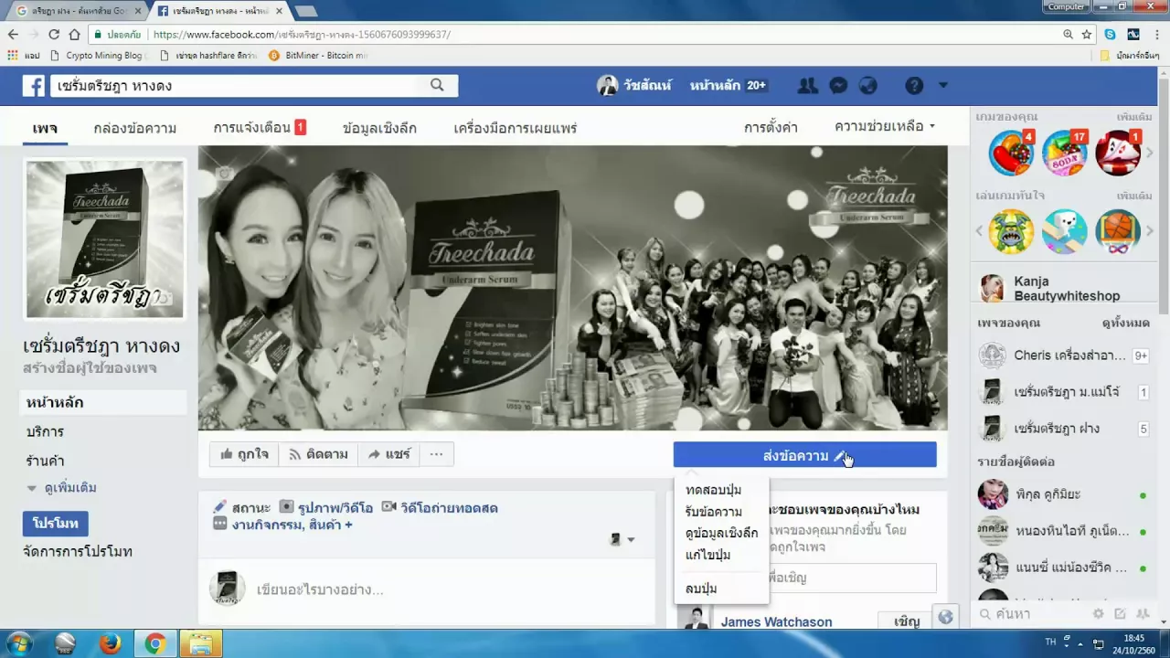
Task: Open the การตั้งค่า tab
Action: click(771, 127)
